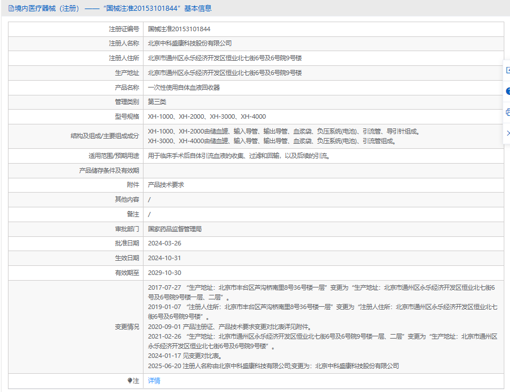Select the registration number 国械注准20153101844 in the table
This screenshot has height=392, width=510.
point(179,29)
